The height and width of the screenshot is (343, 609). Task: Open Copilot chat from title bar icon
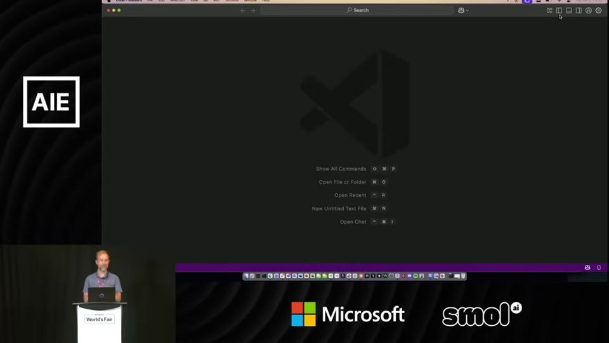tap(461, 11)
